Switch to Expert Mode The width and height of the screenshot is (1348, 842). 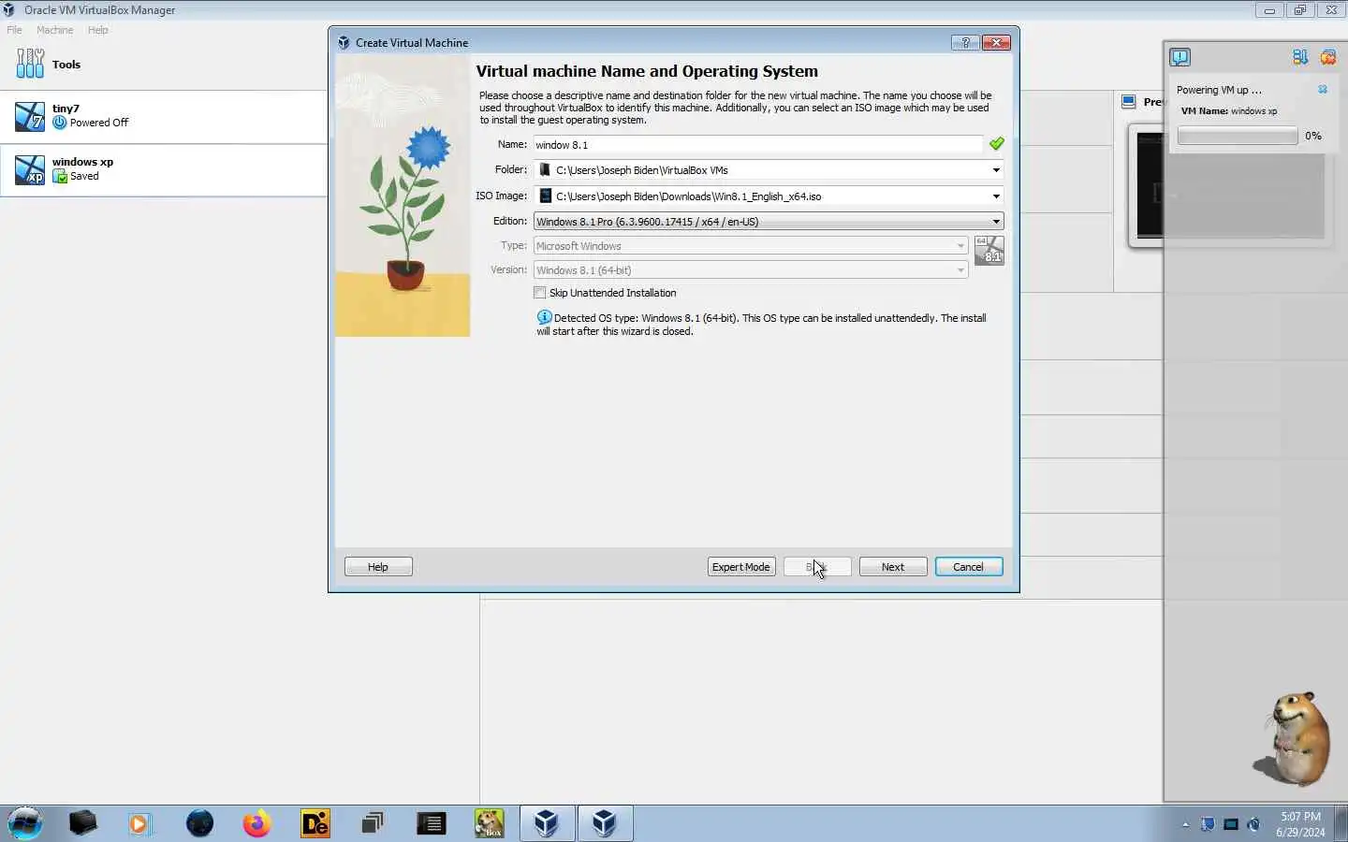click(x=740, y=567)
